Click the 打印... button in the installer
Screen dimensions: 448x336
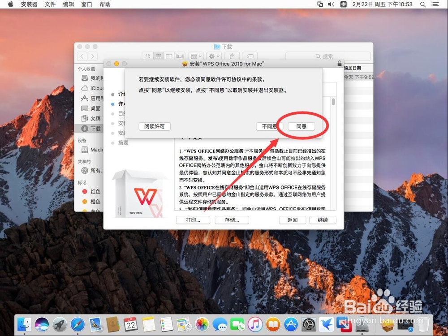tap(193, 220)
